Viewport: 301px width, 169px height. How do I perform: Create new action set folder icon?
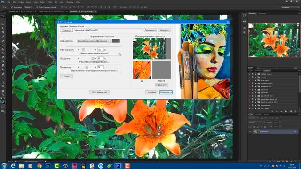[286, 111]
